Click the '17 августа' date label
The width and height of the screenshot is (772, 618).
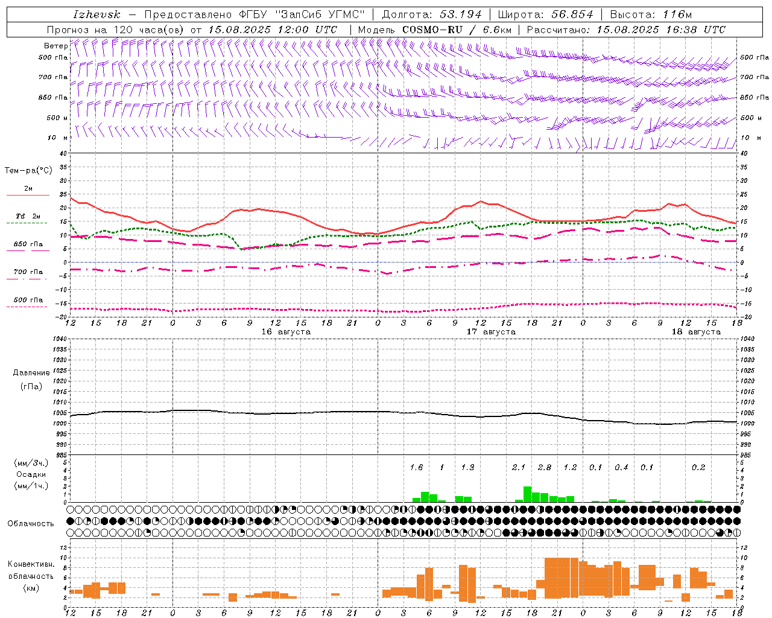tap(491, 332)
